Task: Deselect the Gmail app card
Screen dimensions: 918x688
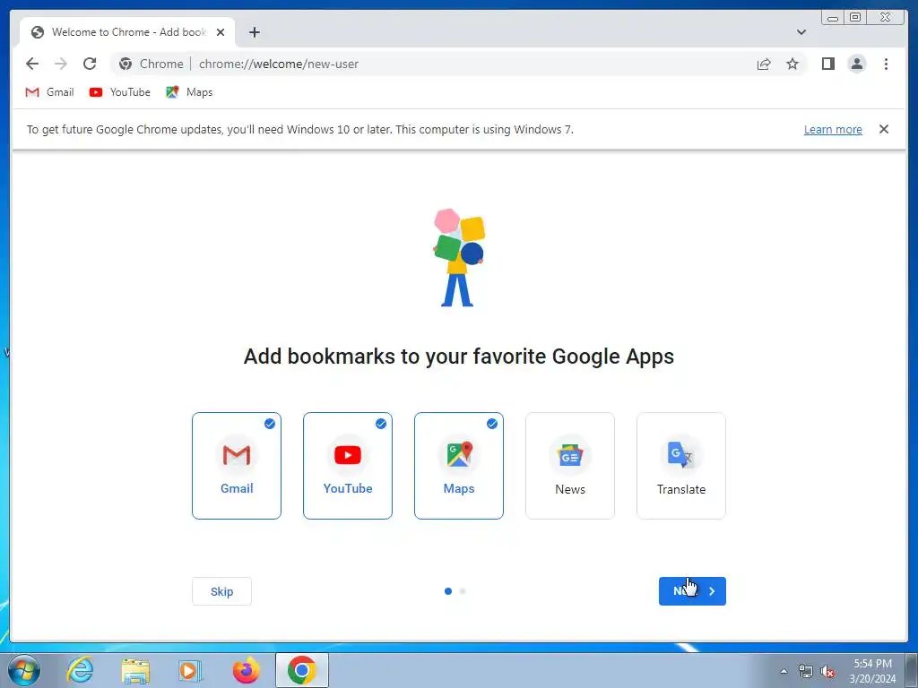Action: point(237,466)
